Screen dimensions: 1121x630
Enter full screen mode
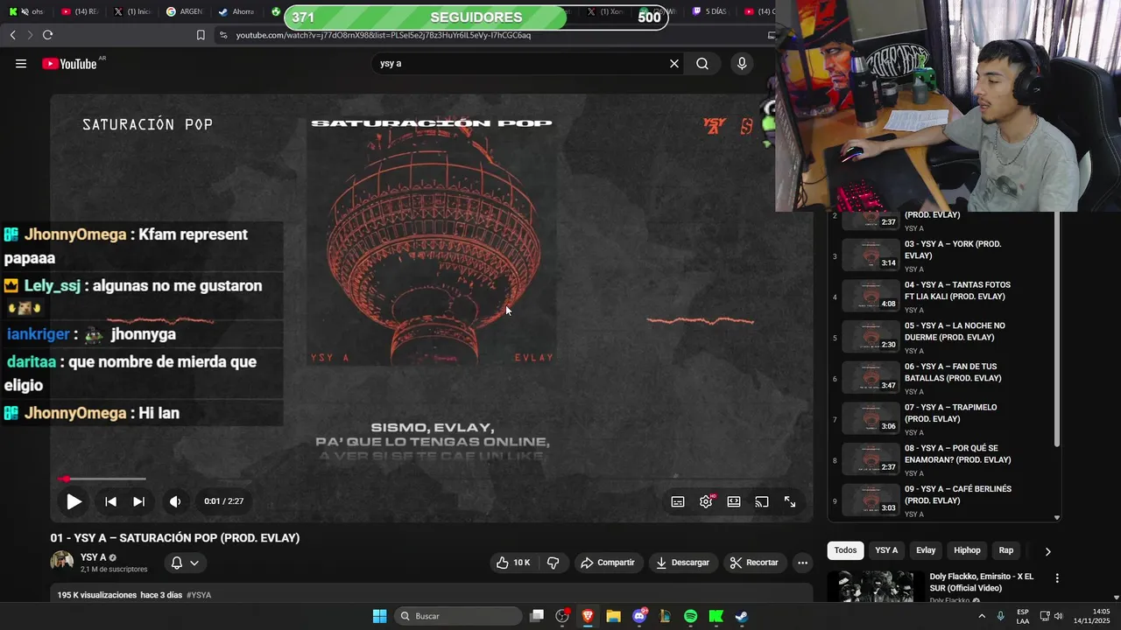790,501
